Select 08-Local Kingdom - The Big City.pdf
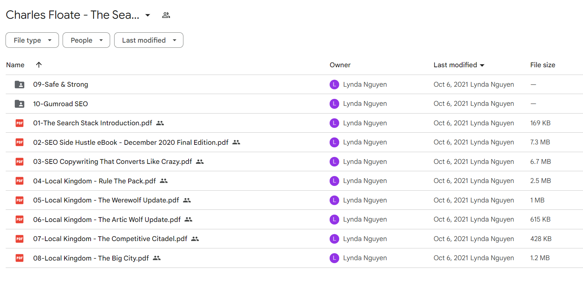The image size is (583, 287). click(x=91, y=258)
